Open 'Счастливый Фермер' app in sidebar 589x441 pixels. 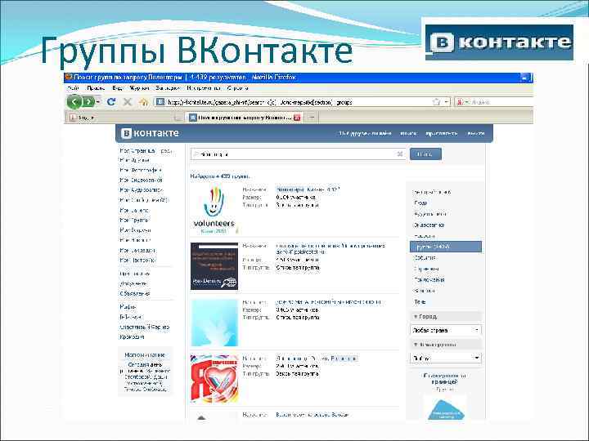point(145,327)
